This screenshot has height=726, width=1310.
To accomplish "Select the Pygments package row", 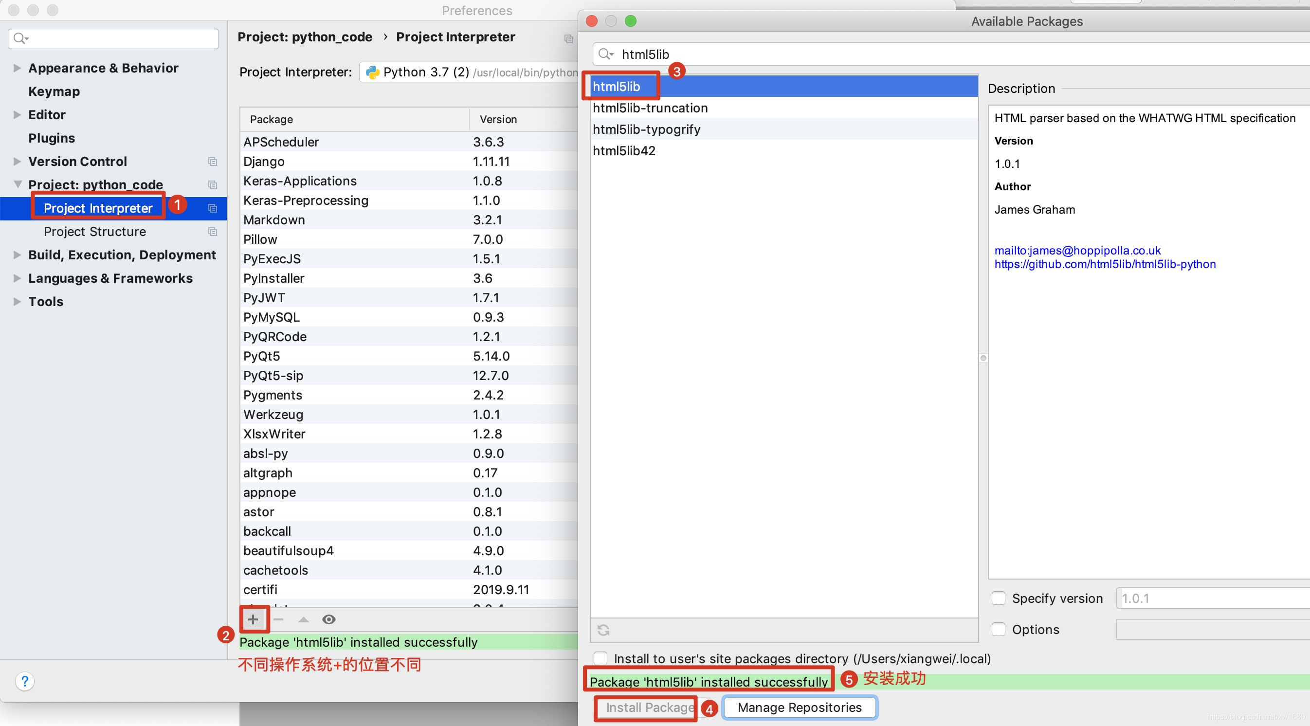I will (409, 395).
